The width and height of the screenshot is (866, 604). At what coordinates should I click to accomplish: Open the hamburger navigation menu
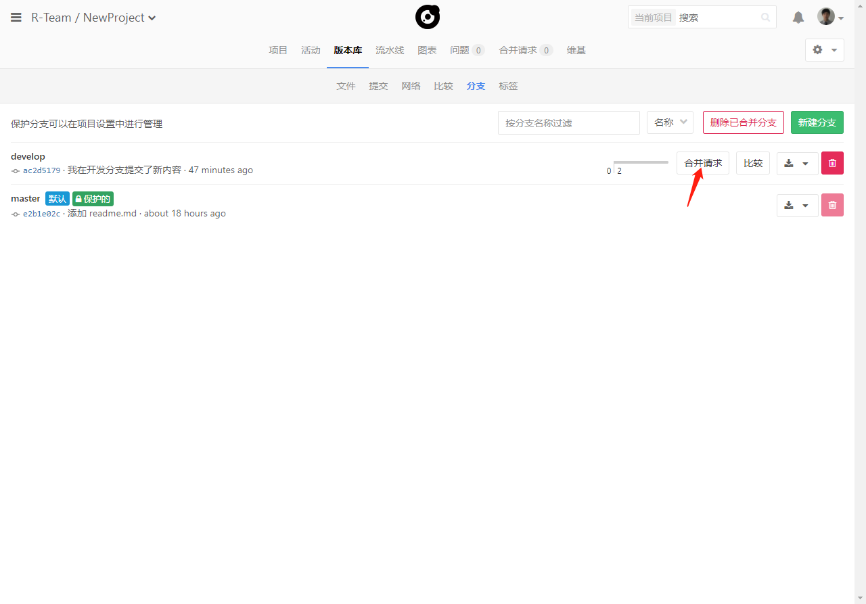point(16,18)
